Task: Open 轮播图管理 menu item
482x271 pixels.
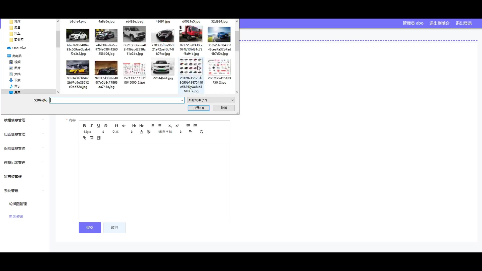Action: click(x=18, y=204)
